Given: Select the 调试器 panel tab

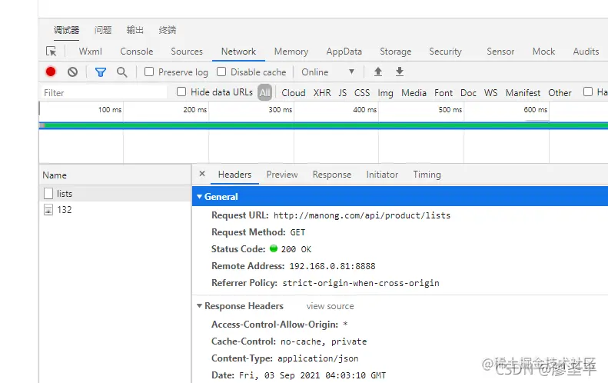Looking at the screenshot, I should tap(66, 30).
